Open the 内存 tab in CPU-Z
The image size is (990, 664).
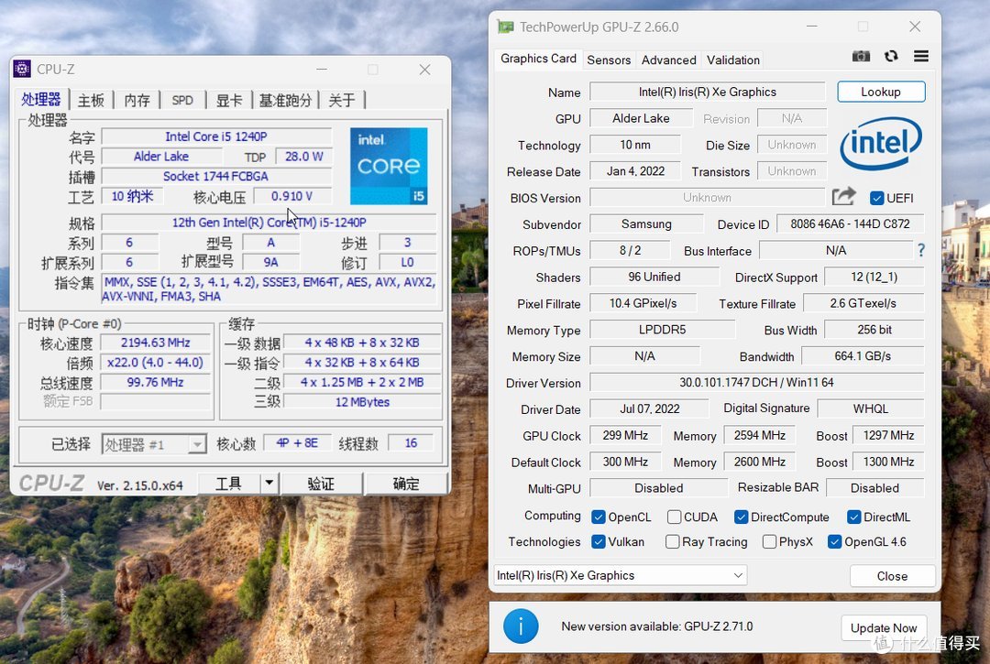[x=137, y=100]
